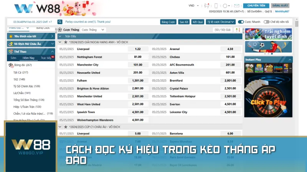Image resolution: width=307 pixels, height=172 pixels.
Task: Enable Chế độ nền tối dark mode
Action: pyautogui.click(x=267, y=22)
